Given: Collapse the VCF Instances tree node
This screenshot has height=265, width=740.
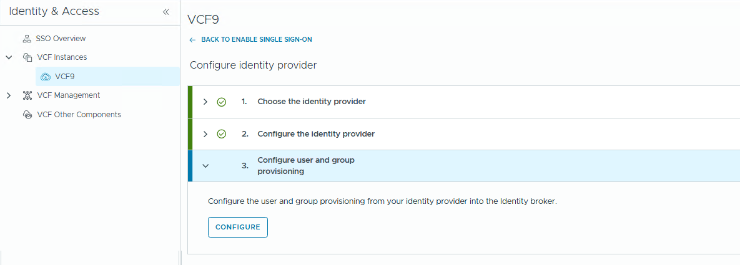Looking at the screenshot, I should point(9,57).
